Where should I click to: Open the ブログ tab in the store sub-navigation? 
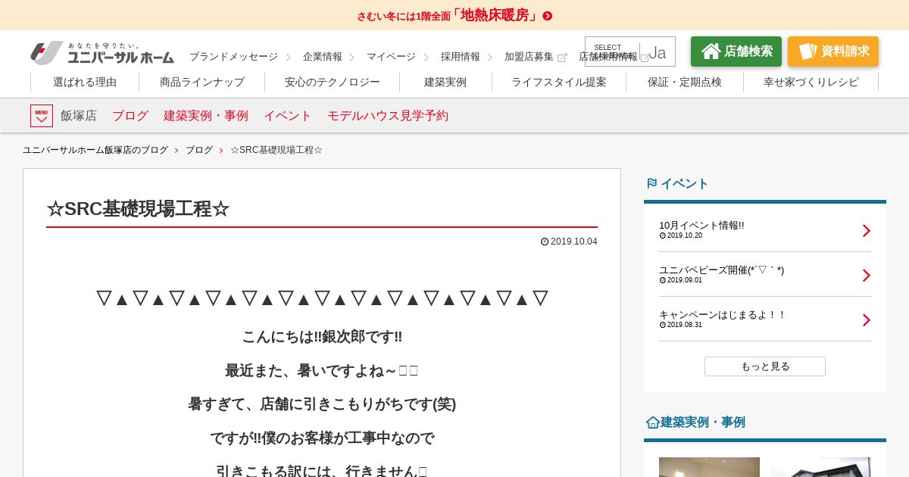click(130, 116)
